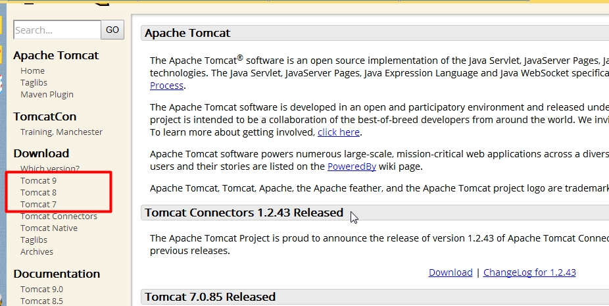Open Training, Manchester under TomcatCon

click(61, 132)
